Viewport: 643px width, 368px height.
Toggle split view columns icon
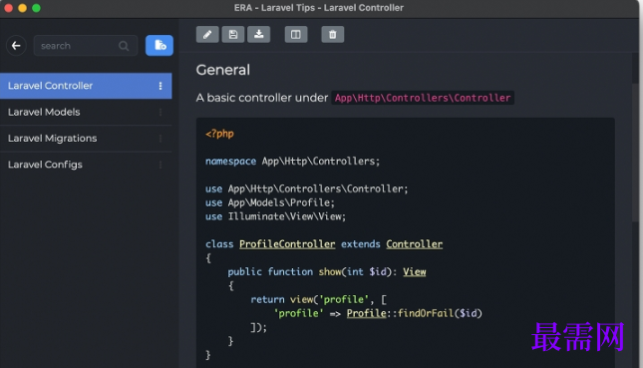[296, 35]
